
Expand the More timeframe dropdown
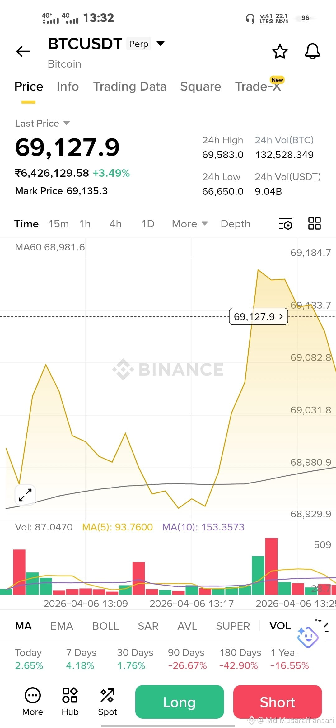pyautogui.click(x=190, y=224)
